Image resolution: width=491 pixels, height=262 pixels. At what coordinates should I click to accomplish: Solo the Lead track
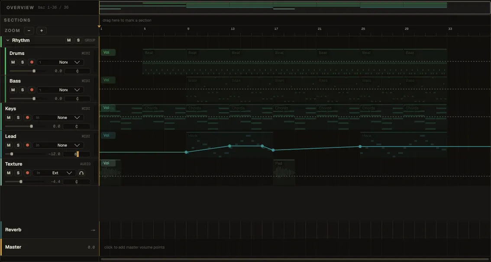[18, 145]
